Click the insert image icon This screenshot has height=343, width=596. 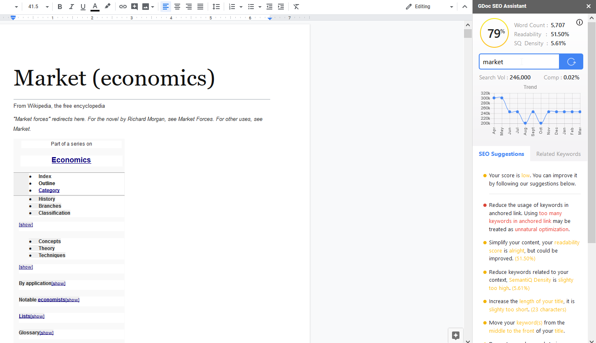click(146, 7)
